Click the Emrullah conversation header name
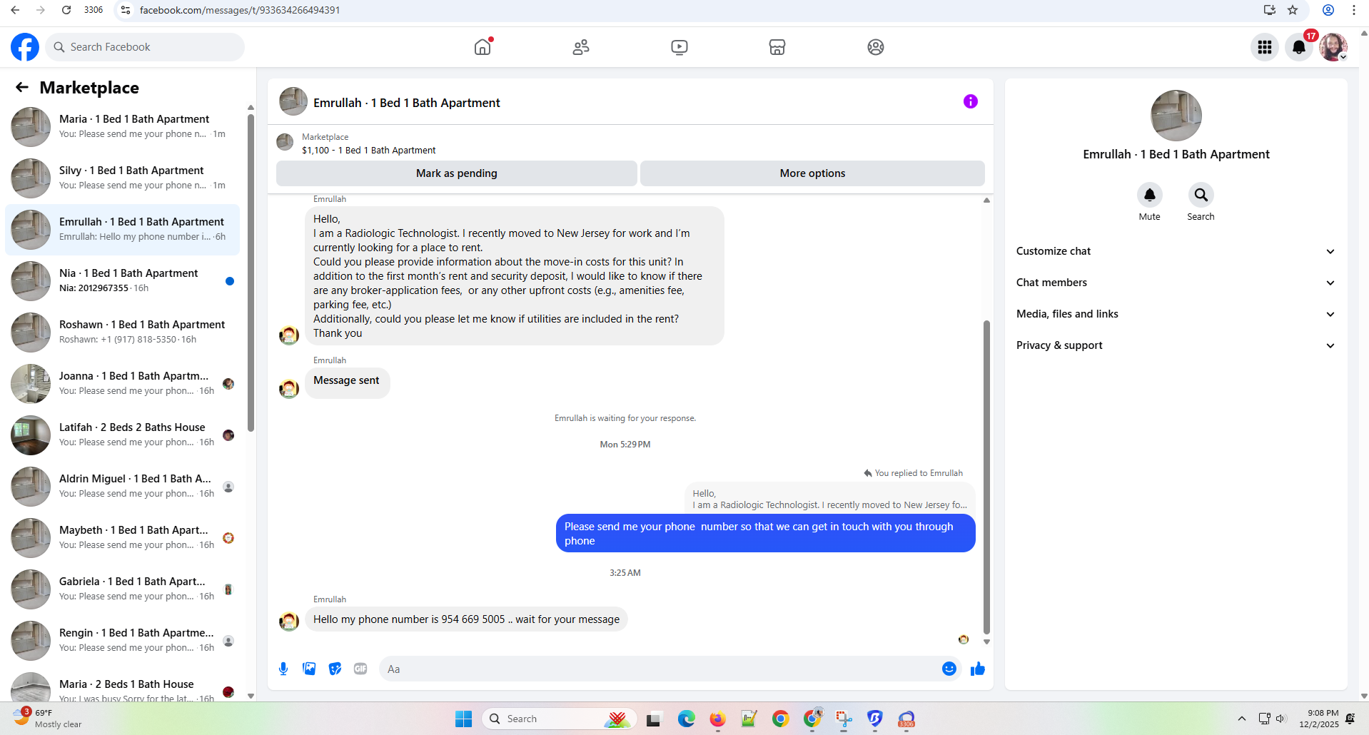This screenshot has width=1369, height=735. [x=407, y=103]
